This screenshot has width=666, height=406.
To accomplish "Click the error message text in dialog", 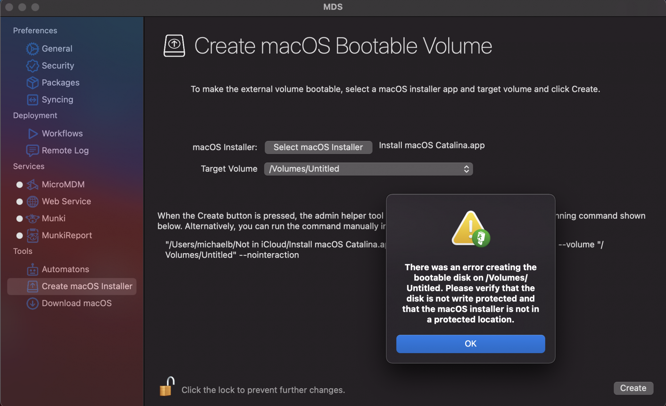I will (471, 293).
